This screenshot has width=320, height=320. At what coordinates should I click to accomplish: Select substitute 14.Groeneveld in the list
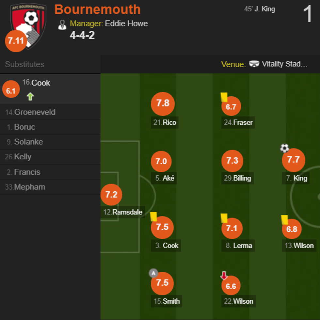point(30,112)
